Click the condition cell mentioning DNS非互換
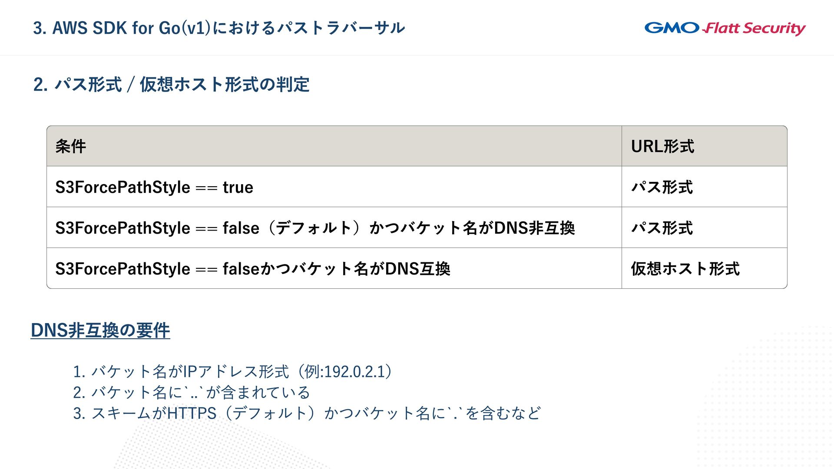Viewport: 834px width, 469px height. [x=315, y=228]
